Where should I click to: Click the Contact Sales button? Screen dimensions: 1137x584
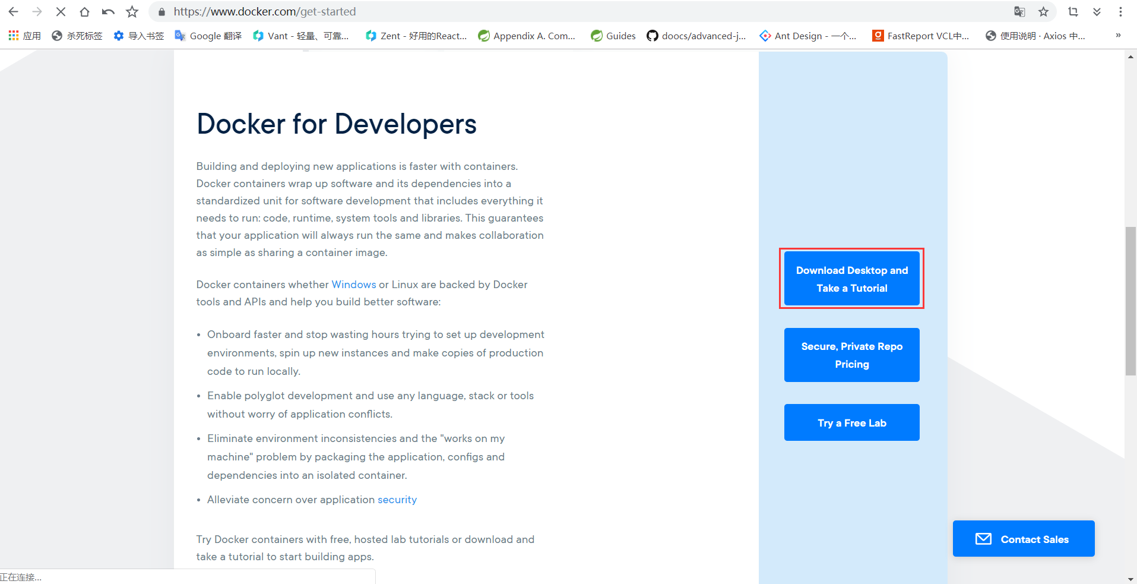click(x=1024, y=539)
